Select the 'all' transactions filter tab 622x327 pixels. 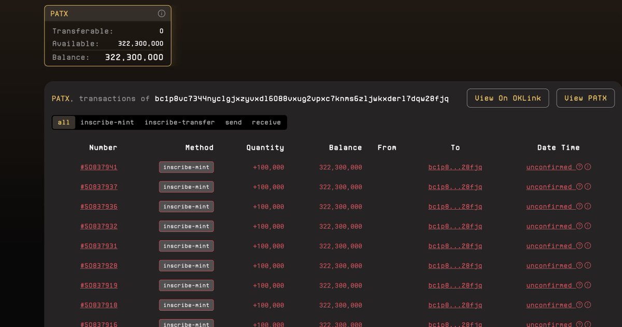point(64,122)
